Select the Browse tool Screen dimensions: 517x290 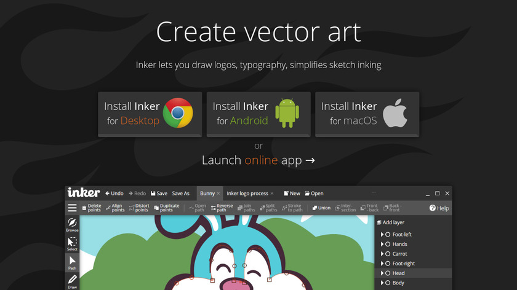[x=72, y=224]
